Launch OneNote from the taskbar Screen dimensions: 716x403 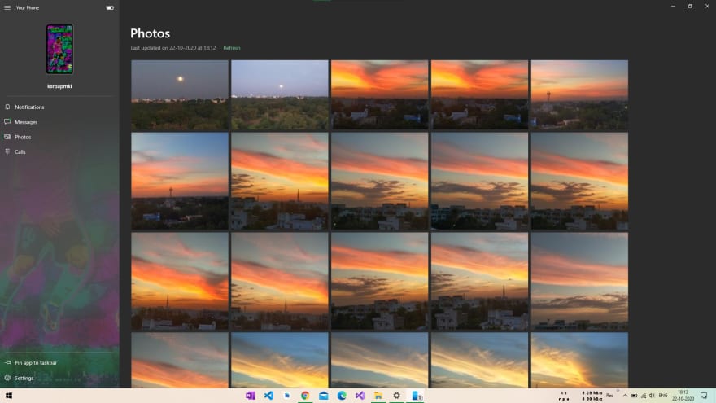point(251,396)
